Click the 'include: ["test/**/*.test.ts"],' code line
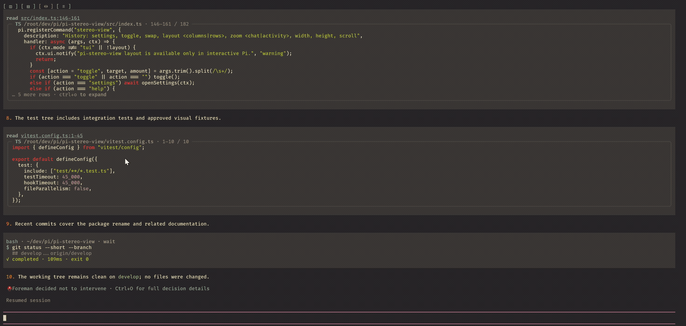The width and height of the screenshot is (686, 326). coord(69,171)
